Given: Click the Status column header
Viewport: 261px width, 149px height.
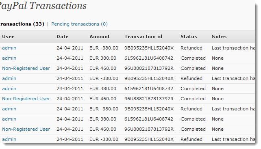Looking at the screenshot, I should point(189,37).
